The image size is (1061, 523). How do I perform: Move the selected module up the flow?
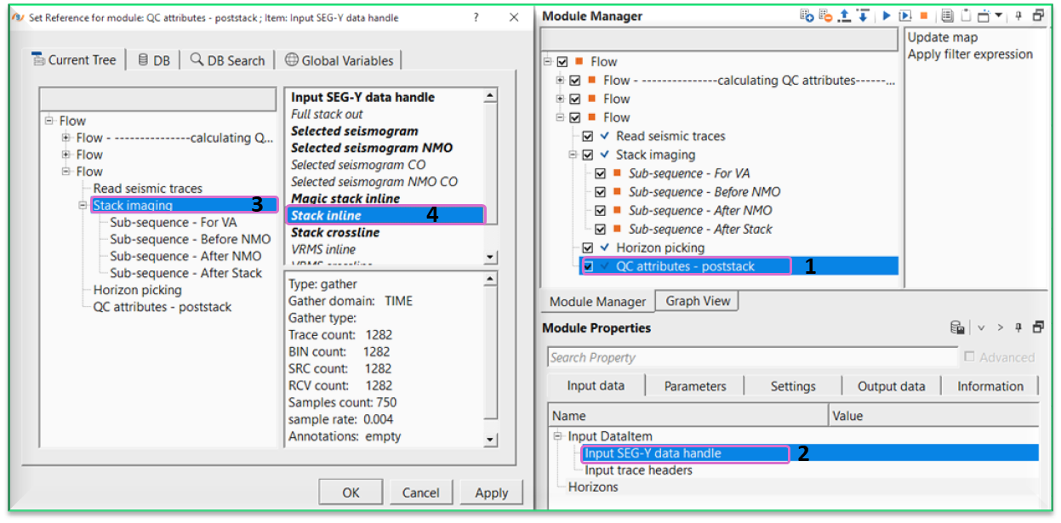[844, 14]
